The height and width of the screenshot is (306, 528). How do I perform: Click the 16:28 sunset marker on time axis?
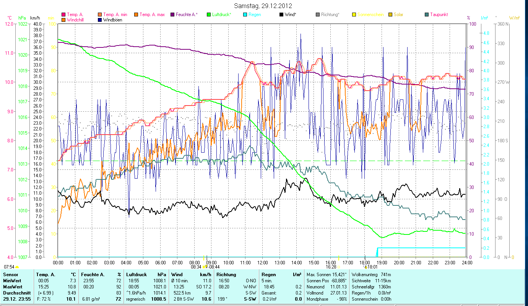331,267
